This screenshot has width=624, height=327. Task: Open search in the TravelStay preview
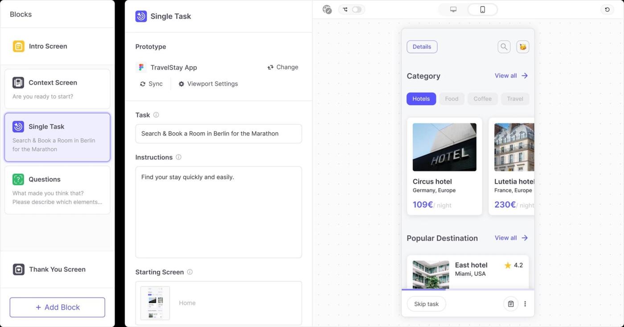504,47
